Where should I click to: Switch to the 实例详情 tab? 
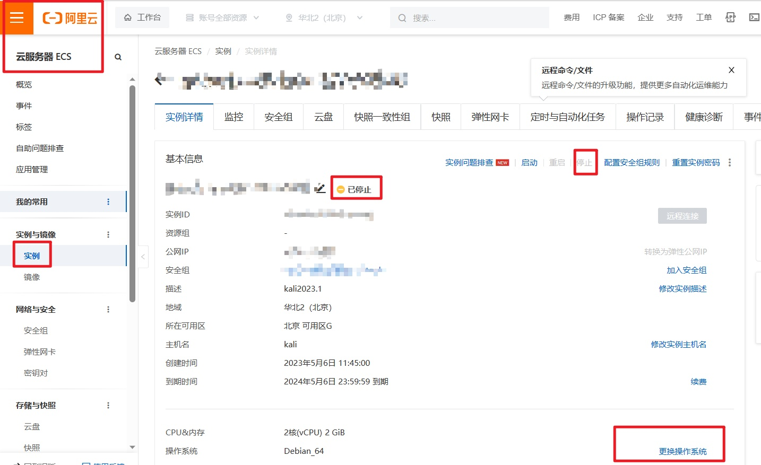tap(184, 117)
